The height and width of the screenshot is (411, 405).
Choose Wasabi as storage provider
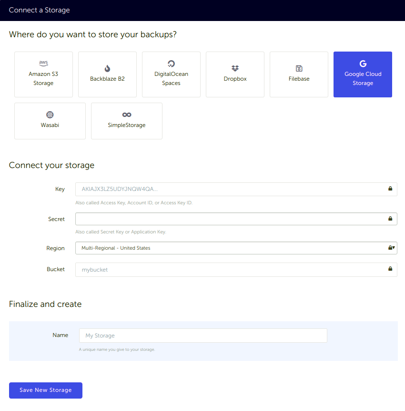click(x=50, y=121)
